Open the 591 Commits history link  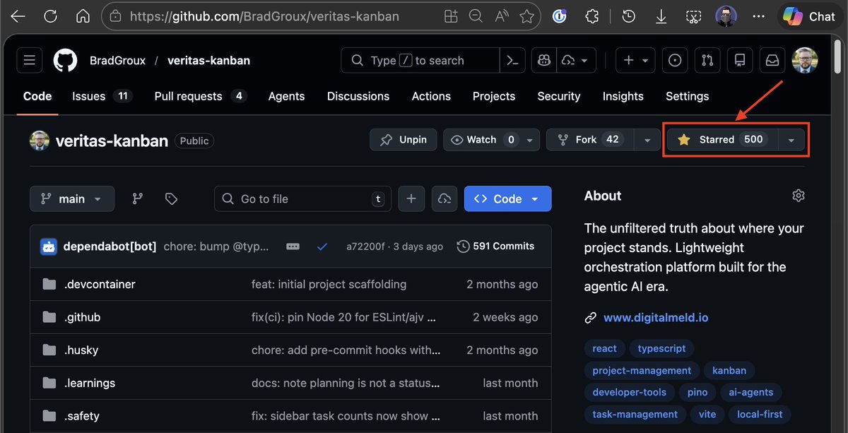(x=495, y=246)
